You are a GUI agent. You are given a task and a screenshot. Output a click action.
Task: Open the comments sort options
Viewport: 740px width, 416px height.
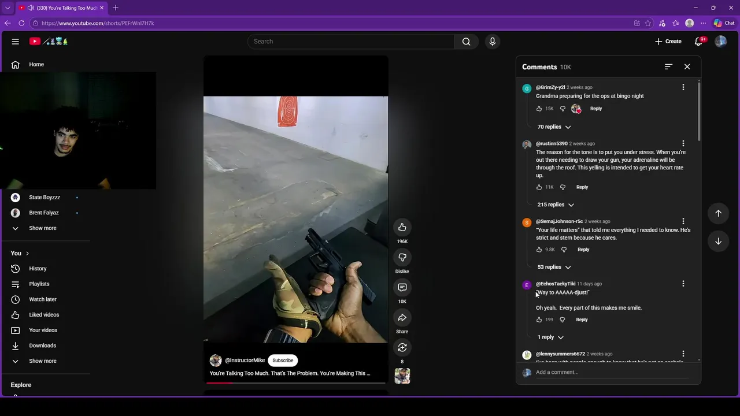click(668, 67)
